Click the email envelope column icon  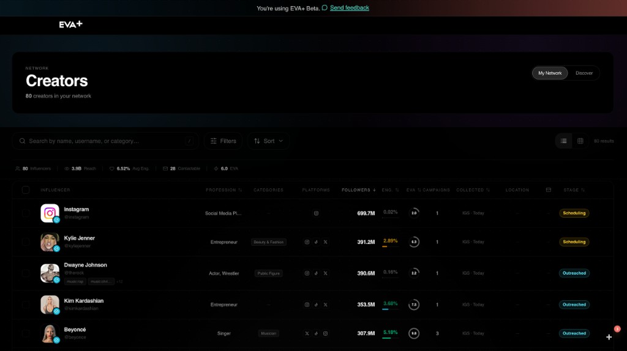(548, 190)
